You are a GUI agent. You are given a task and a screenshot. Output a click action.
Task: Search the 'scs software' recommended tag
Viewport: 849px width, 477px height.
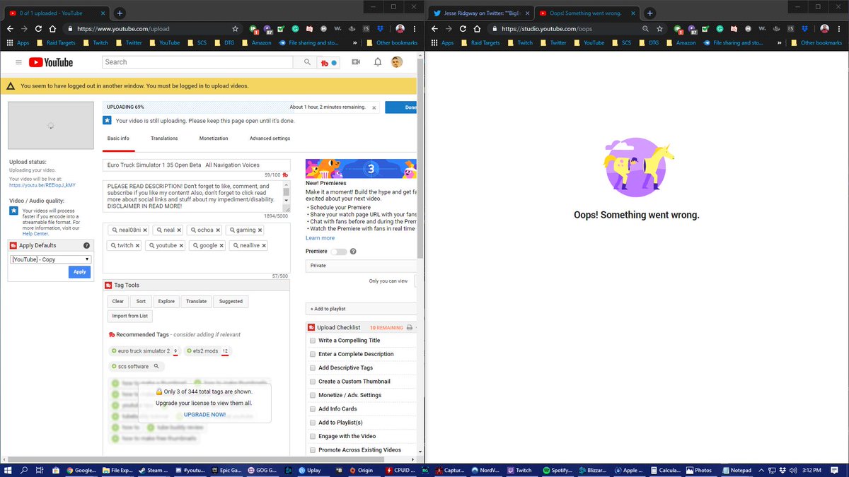tap(157, 366)
